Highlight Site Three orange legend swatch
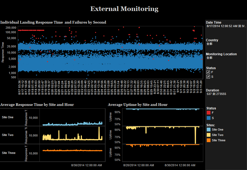 209,141
